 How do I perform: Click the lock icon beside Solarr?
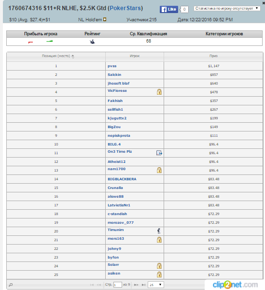[159, 265]
